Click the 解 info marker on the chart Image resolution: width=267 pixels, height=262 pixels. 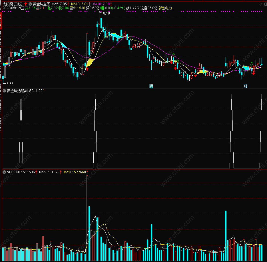[151, 86]
